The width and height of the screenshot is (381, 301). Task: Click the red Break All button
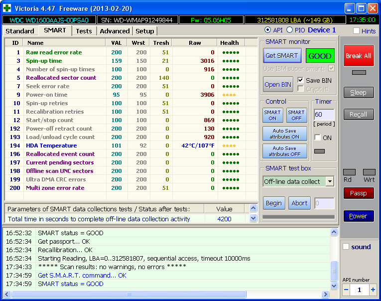358,56
